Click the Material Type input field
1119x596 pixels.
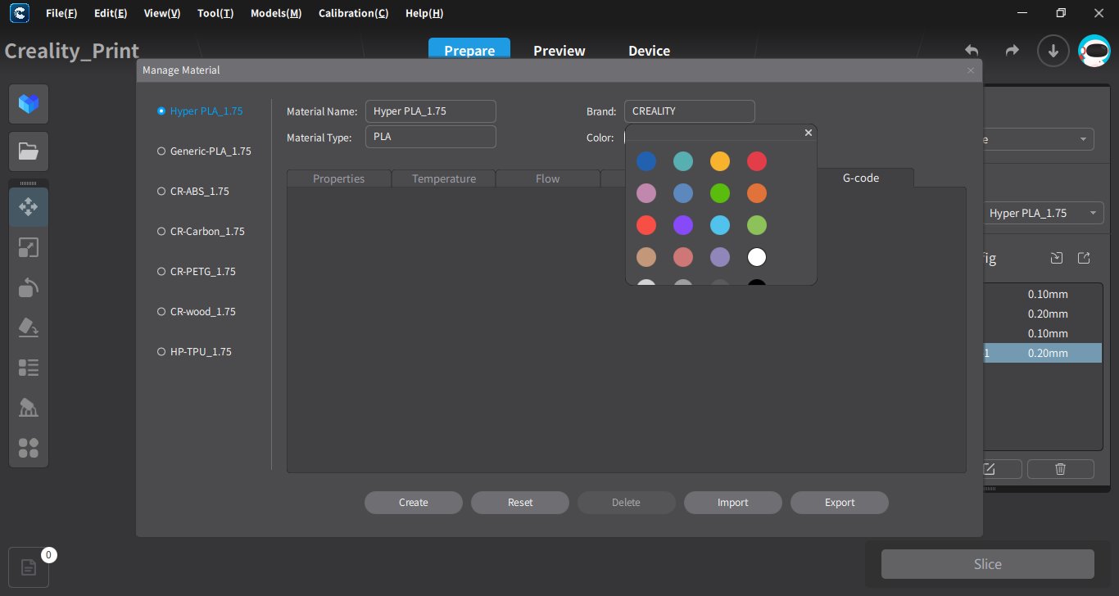pyautogui.click(x=431, y=137)
